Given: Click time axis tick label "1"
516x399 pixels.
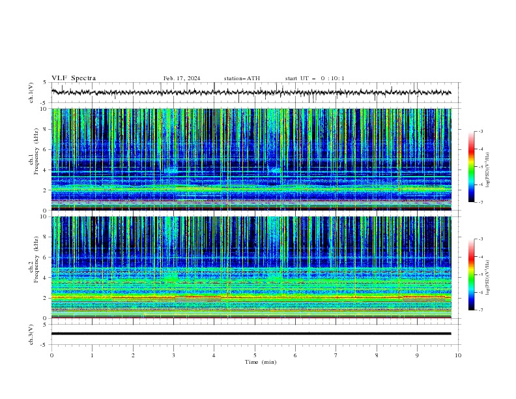Looking at the screenshot, I should tap(92, 355).
